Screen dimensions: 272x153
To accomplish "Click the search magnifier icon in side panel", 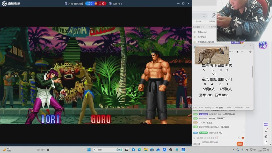I will pos(204,16).
